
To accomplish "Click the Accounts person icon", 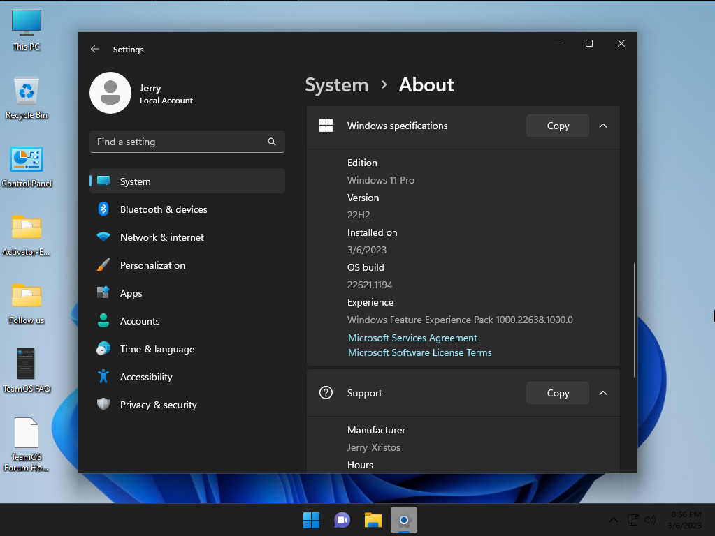I will coord(103,320).
